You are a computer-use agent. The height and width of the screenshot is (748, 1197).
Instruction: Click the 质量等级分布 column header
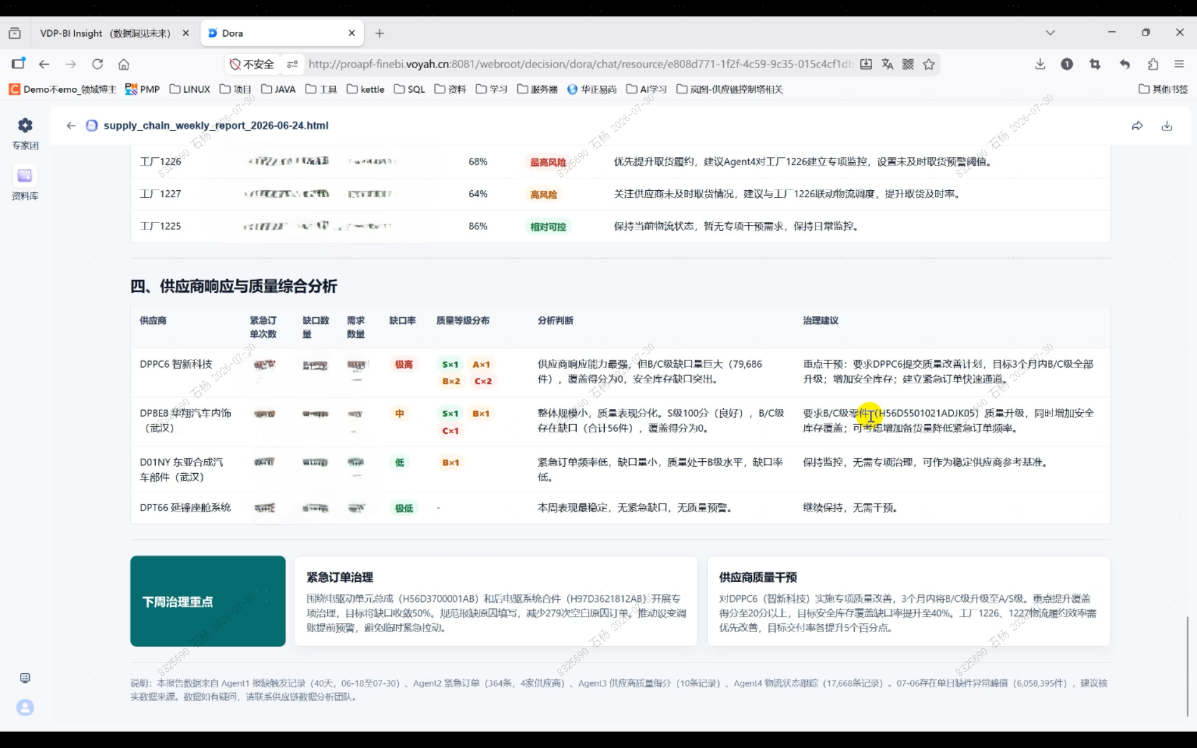(463, 320)
